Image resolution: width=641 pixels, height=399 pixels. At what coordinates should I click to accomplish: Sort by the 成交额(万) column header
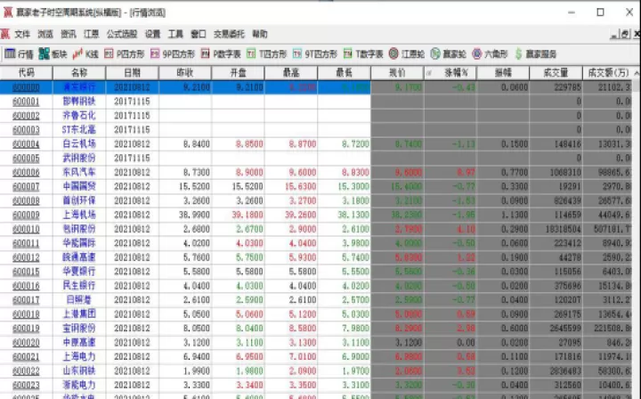point(608,73)
